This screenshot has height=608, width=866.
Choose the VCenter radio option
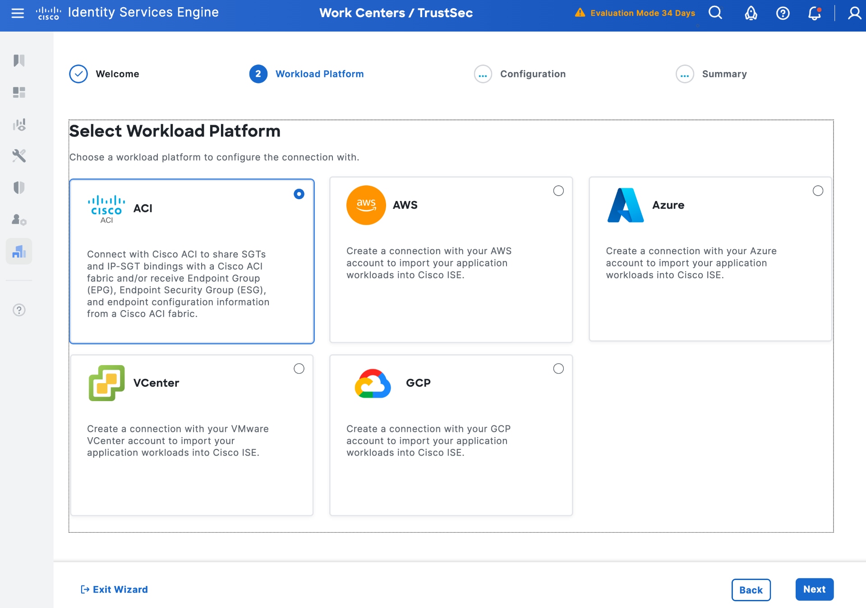[x=299, y=369]
